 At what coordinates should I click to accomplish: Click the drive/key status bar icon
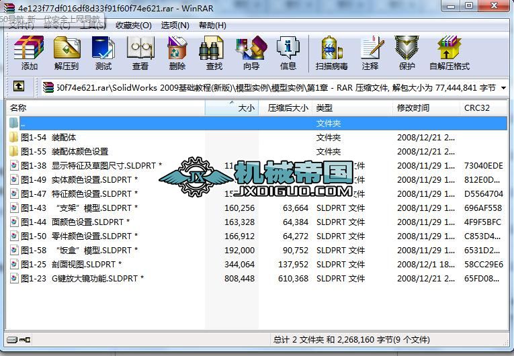pyautogui.click(x=19, y=340)
